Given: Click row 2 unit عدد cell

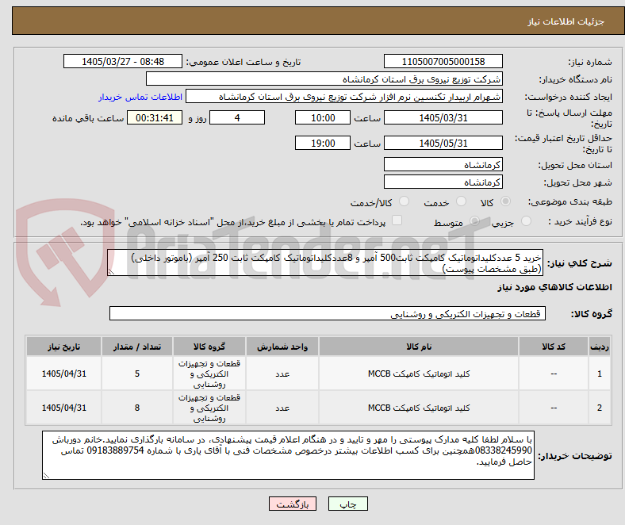Looking at the screenshot, I should 282,408.
